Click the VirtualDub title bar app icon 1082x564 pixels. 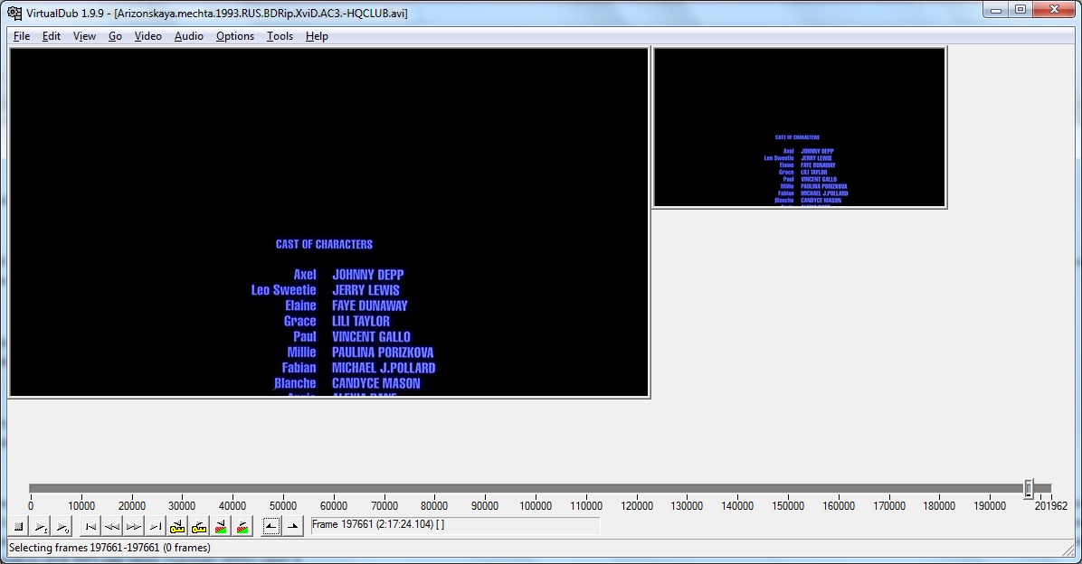coord(14,13)
